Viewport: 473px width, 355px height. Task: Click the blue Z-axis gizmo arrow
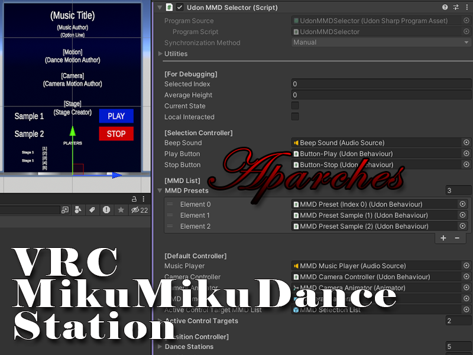click(x=116, y=175)
